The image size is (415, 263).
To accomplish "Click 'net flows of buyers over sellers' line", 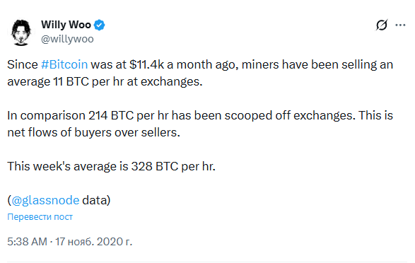I will tap(93, 132).
